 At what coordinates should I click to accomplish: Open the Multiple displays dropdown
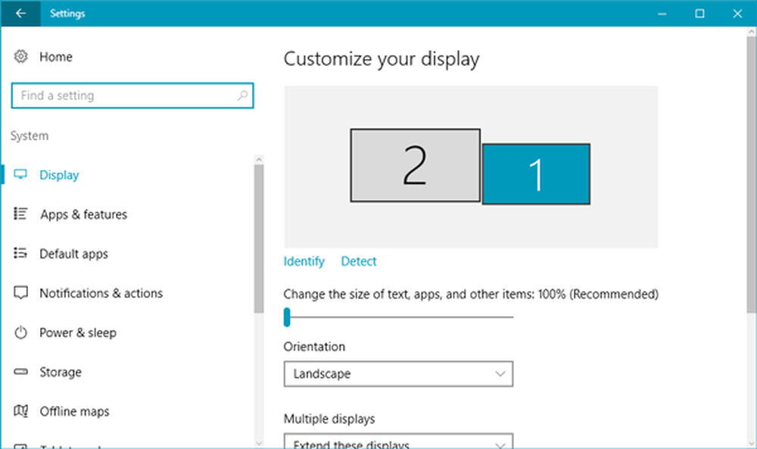coord(398,441)
